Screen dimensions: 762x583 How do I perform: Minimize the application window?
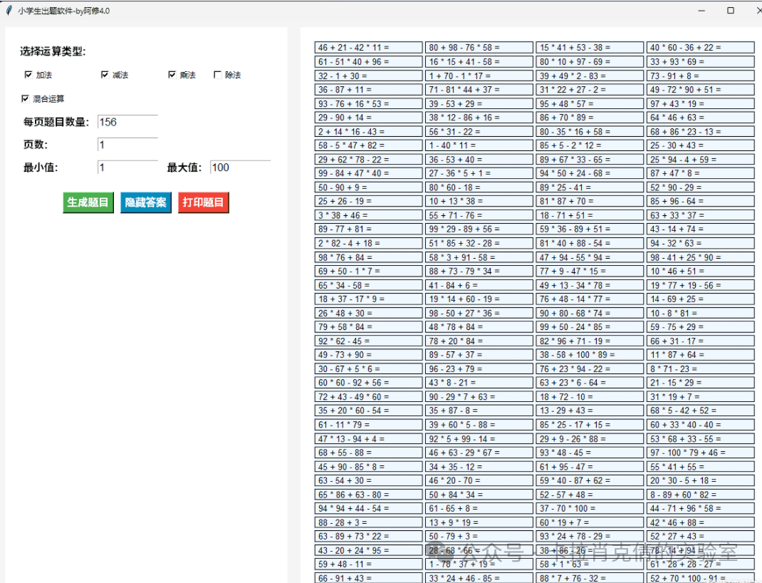tap(701, 11)
